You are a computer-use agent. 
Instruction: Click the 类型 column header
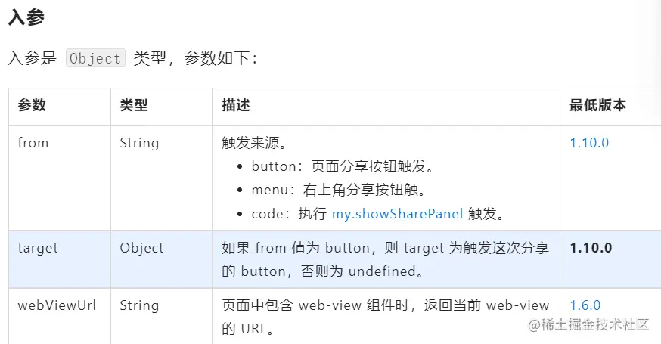[x=134, y=105]
